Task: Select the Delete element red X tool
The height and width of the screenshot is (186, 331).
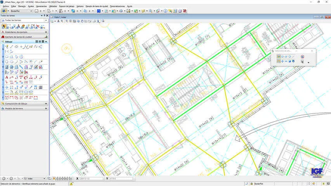Action: click(x=38, y=27)
